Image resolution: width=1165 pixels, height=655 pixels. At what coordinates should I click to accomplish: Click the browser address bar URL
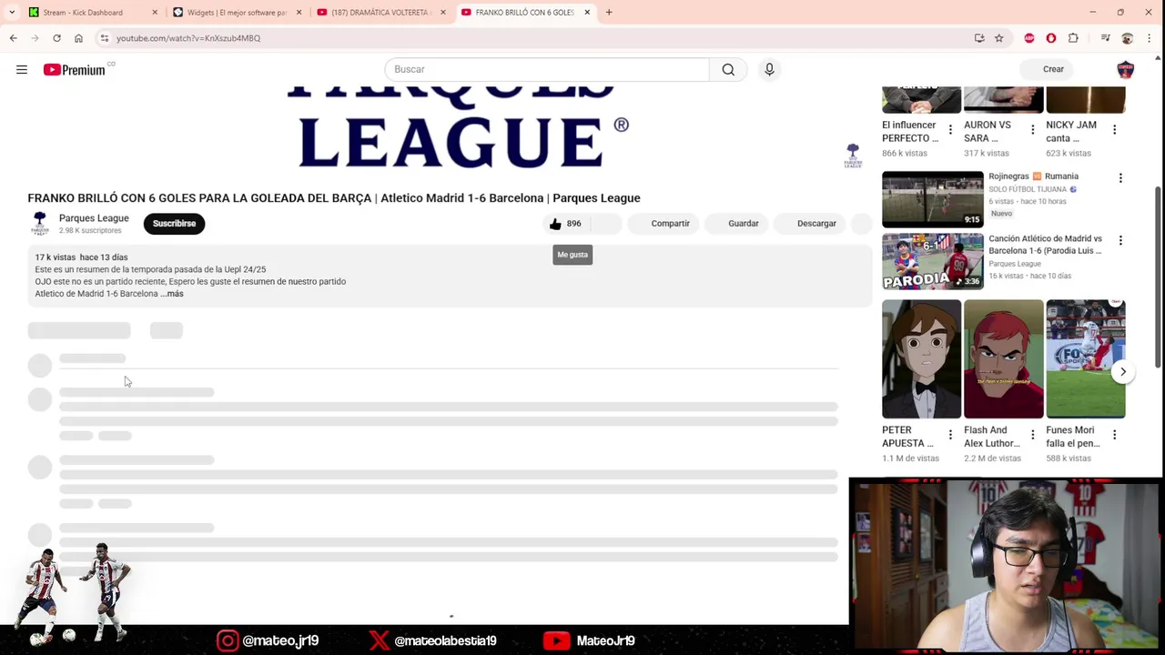[x=188, y=38]
